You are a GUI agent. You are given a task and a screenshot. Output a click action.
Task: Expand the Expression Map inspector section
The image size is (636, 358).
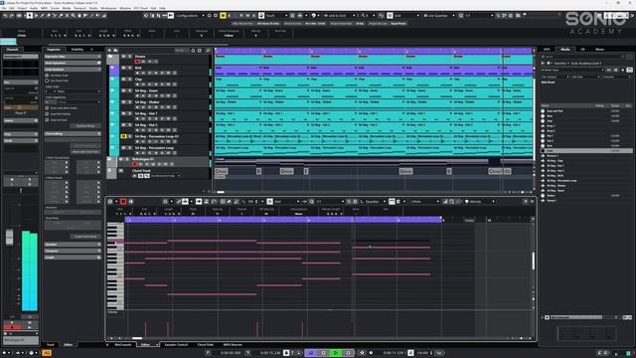73,57
